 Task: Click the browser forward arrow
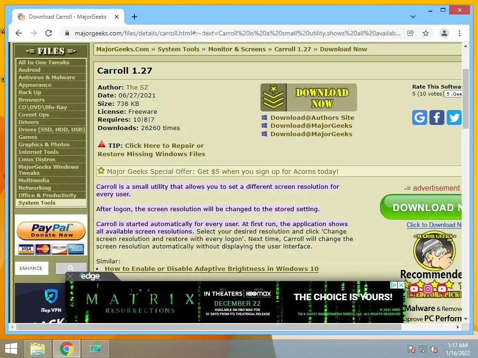[34, 33]
